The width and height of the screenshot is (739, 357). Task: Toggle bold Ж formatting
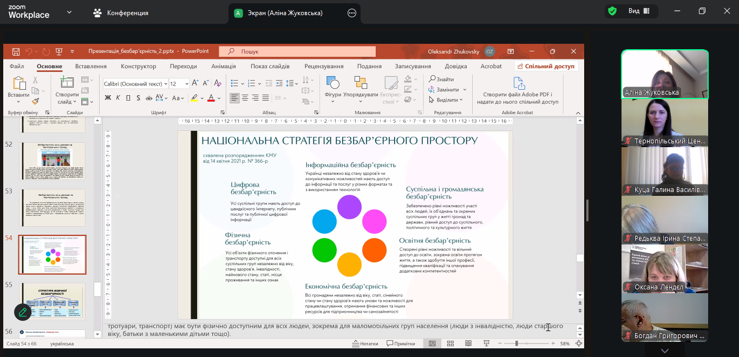[x=108, y=98]
